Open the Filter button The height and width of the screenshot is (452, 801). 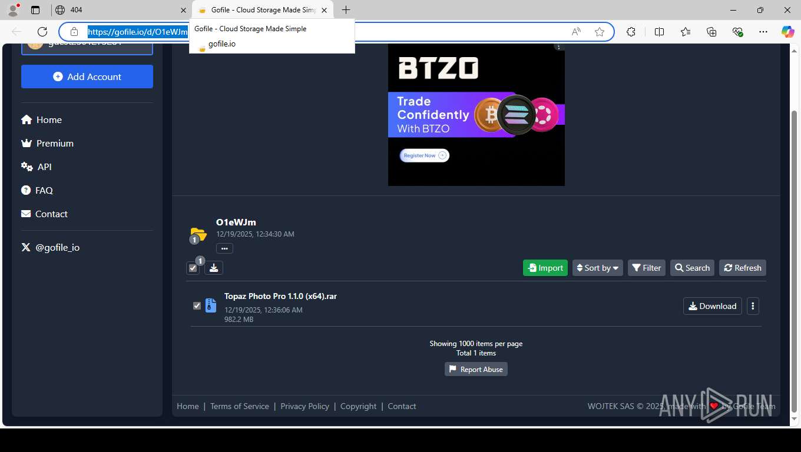point(647,268)
